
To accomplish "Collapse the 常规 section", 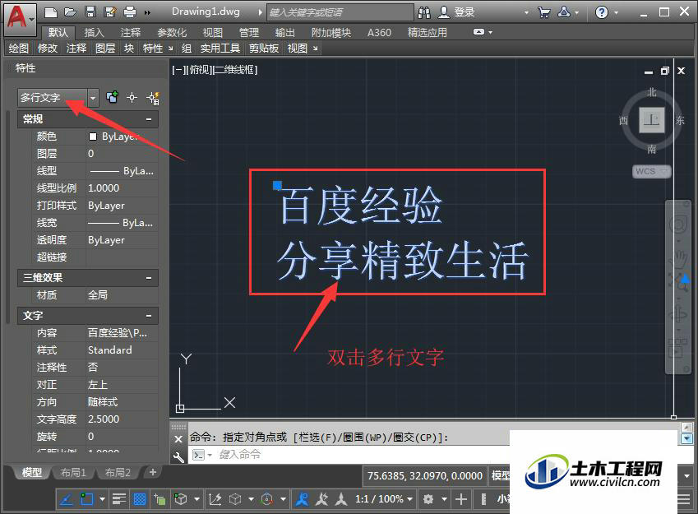I will 149,119.
